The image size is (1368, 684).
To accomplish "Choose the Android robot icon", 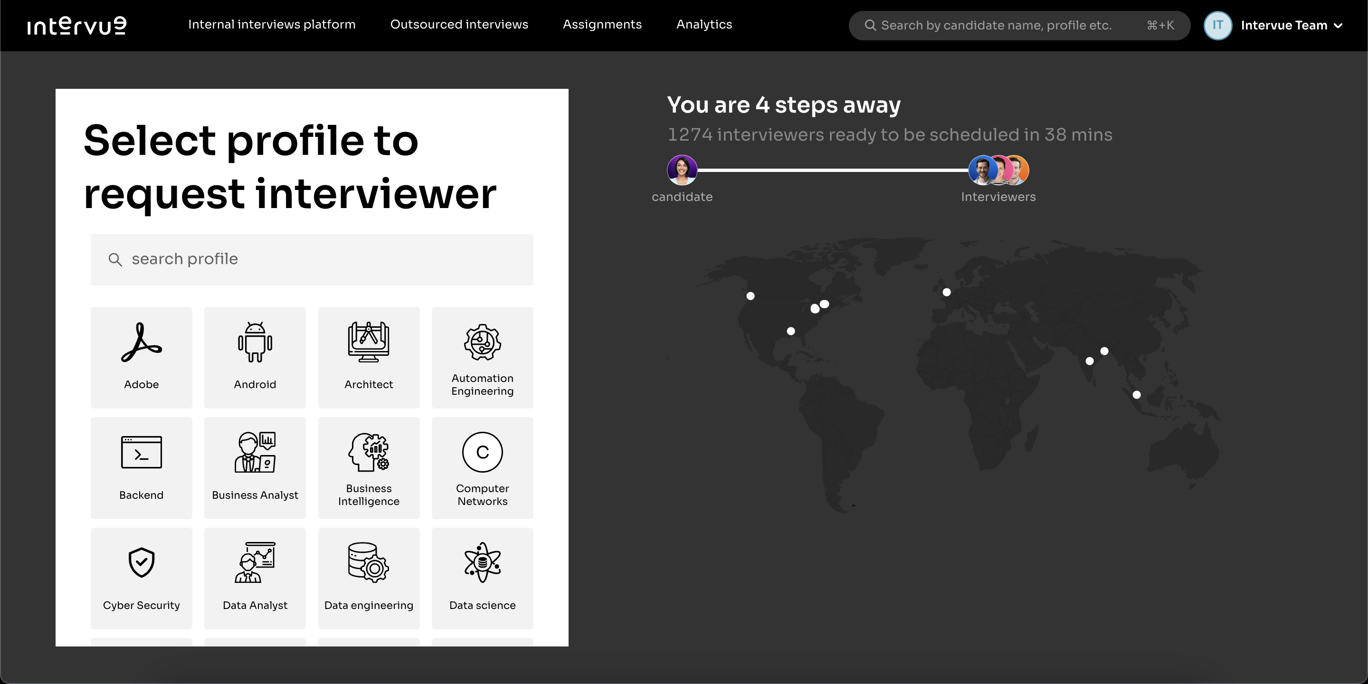I will pyautogui.click(x=255, y=342).
